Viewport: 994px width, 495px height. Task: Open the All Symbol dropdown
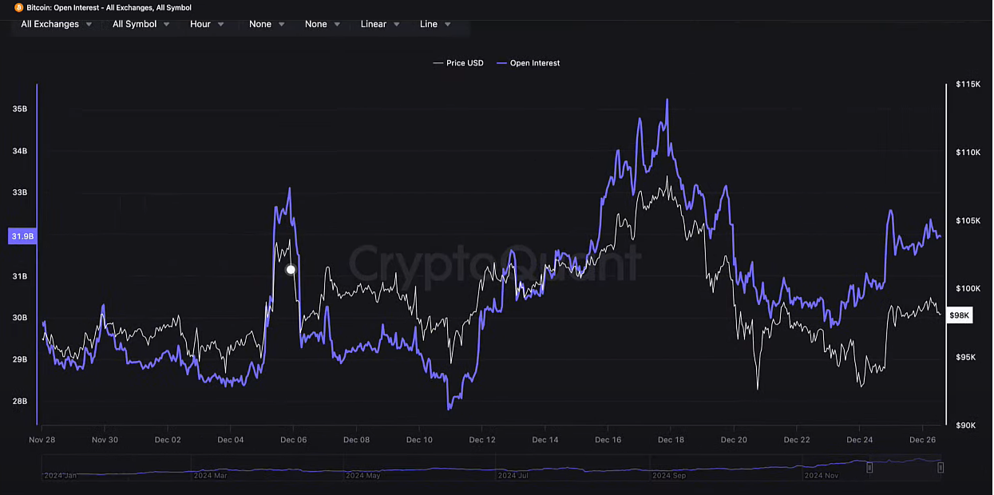tap(141, 24)
